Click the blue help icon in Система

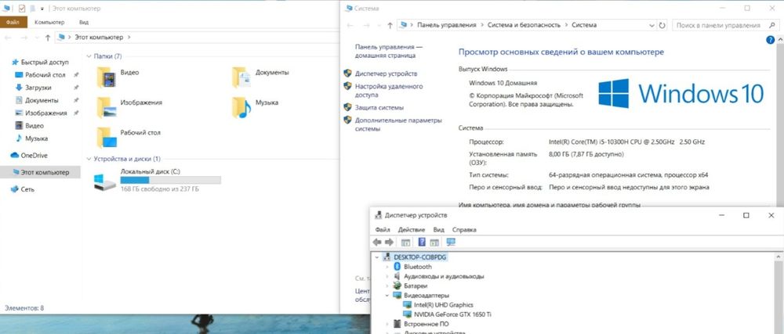[x=771, y=41]
